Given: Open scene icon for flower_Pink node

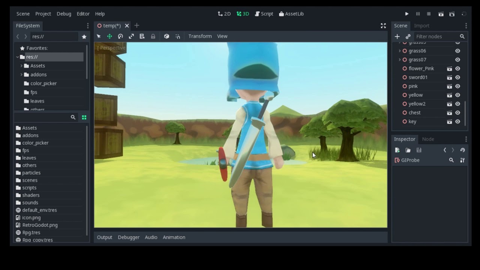Looking at the screenshot, I should click(x=449, y=69).
